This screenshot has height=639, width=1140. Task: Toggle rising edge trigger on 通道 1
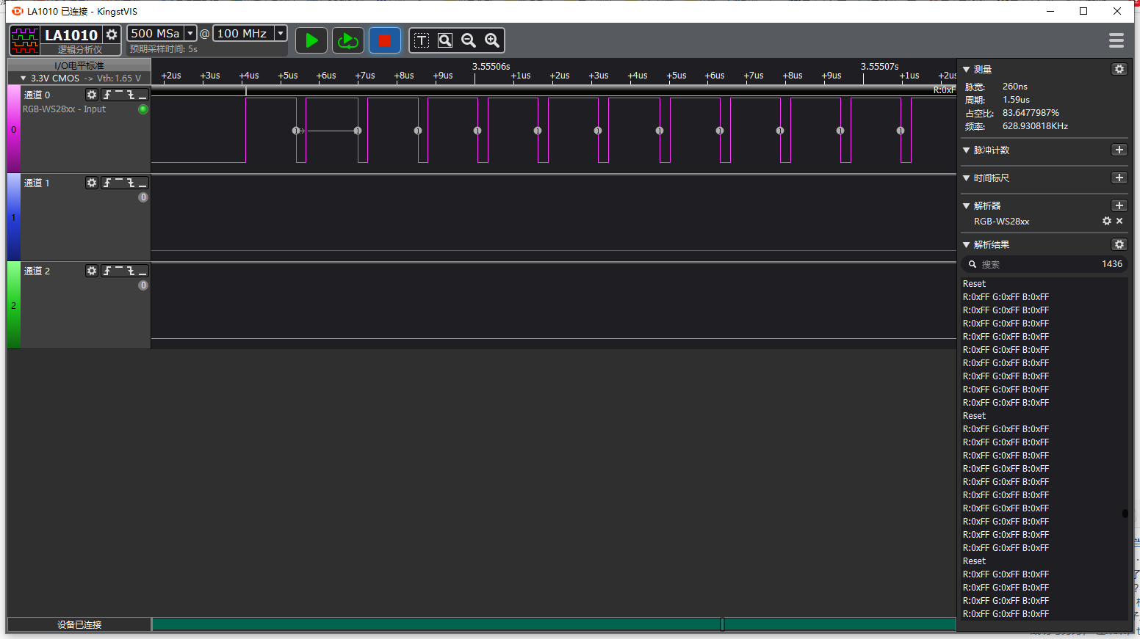(x=107, y=183)
